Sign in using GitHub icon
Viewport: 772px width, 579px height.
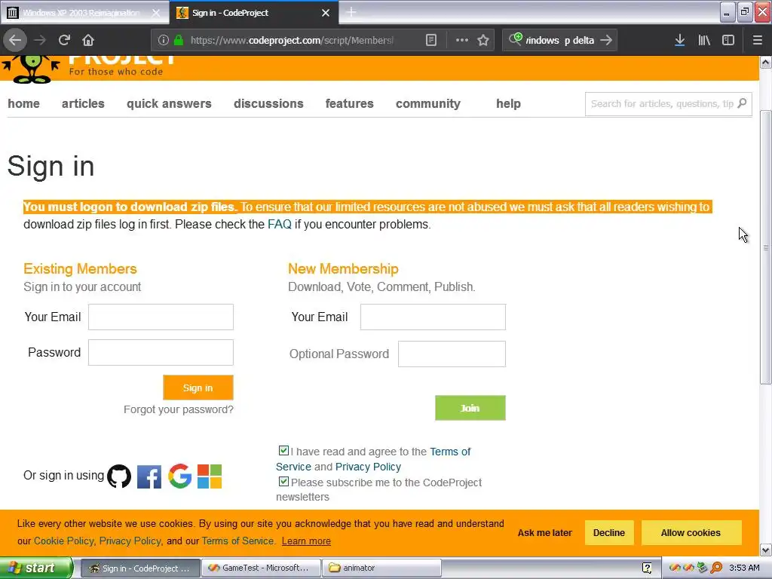click(119, 476)
